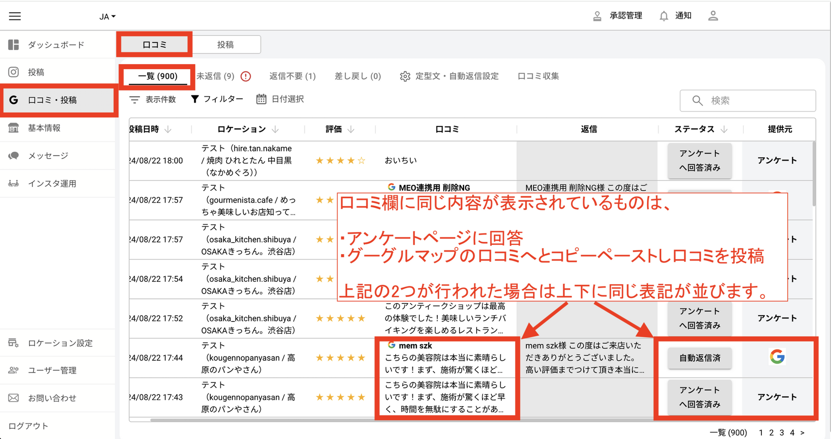Click the notification bell icon
The height and width of the screenshot is (439, 831).
[664, 16]
